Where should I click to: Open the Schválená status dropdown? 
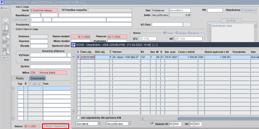(x=99, y=124)
